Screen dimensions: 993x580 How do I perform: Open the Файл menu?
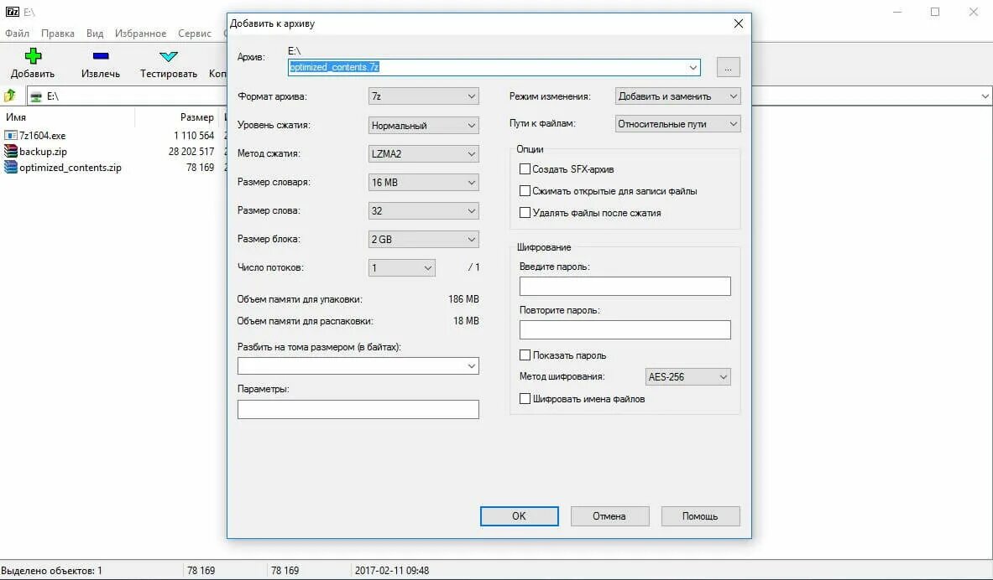coord(17,34)
